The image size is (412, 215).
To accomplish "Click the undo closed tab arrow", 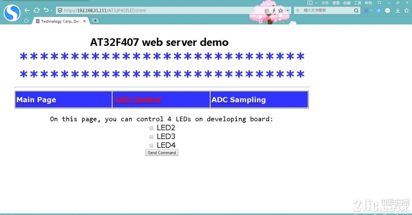I will 46,10.
